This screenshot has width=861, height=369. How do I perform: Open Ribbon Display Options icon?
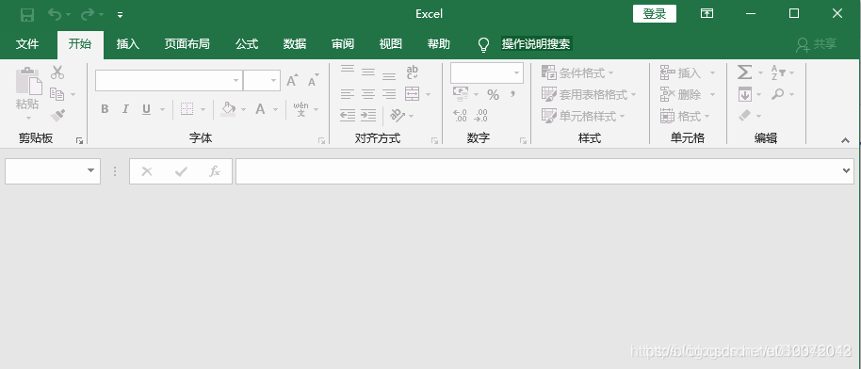pos(707,14)
